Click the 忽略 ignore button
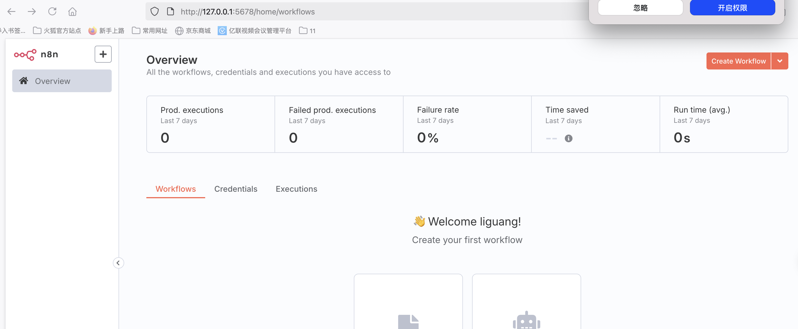This screenshot has width=798, height=329. coord(640,7)
